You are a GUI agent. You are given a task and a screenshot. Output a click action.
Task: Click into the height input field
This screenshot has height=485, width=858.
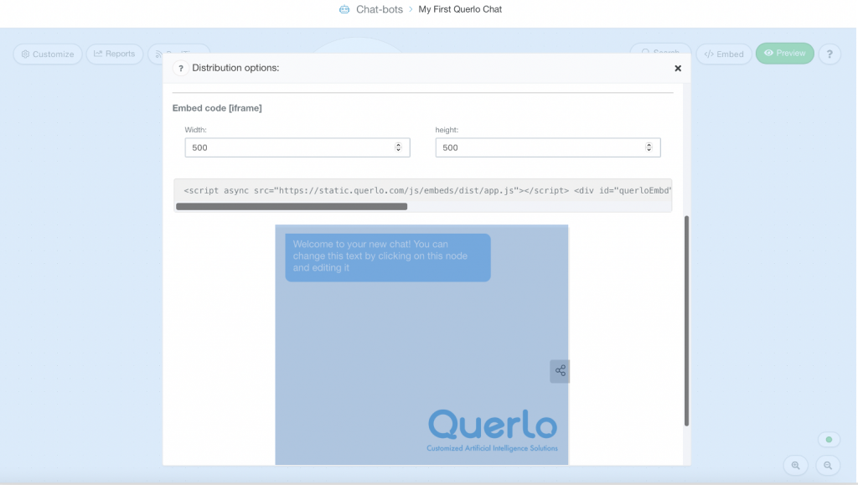click(x=548, y=147)
